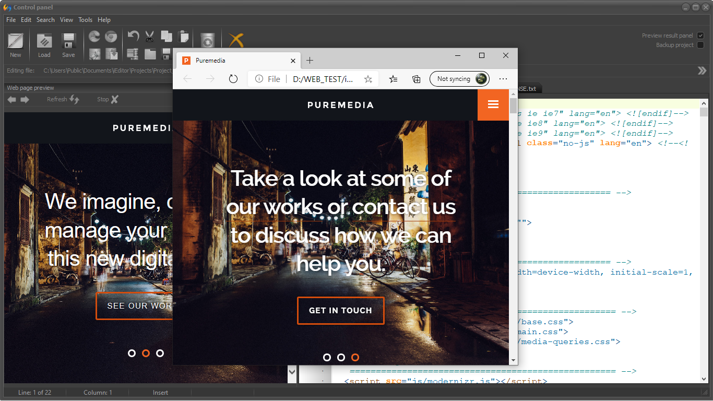The image size is (713, 401).
Task: Open the Tools menu
Action: (x=85, y=20)
